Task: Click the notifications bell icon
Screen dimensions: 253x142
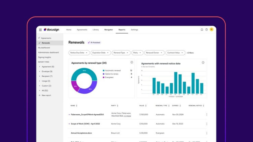Action: coord(202,30)
